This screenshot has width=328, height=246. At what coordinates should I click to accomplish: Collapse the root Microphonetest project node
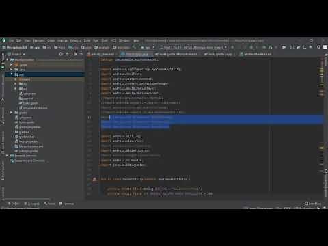coord(8,60)
